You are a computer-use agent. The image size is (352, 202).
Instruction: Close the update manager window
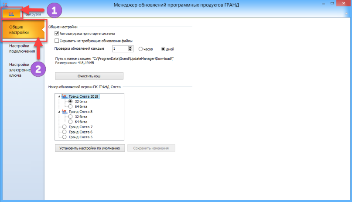(x=344, y=3)
